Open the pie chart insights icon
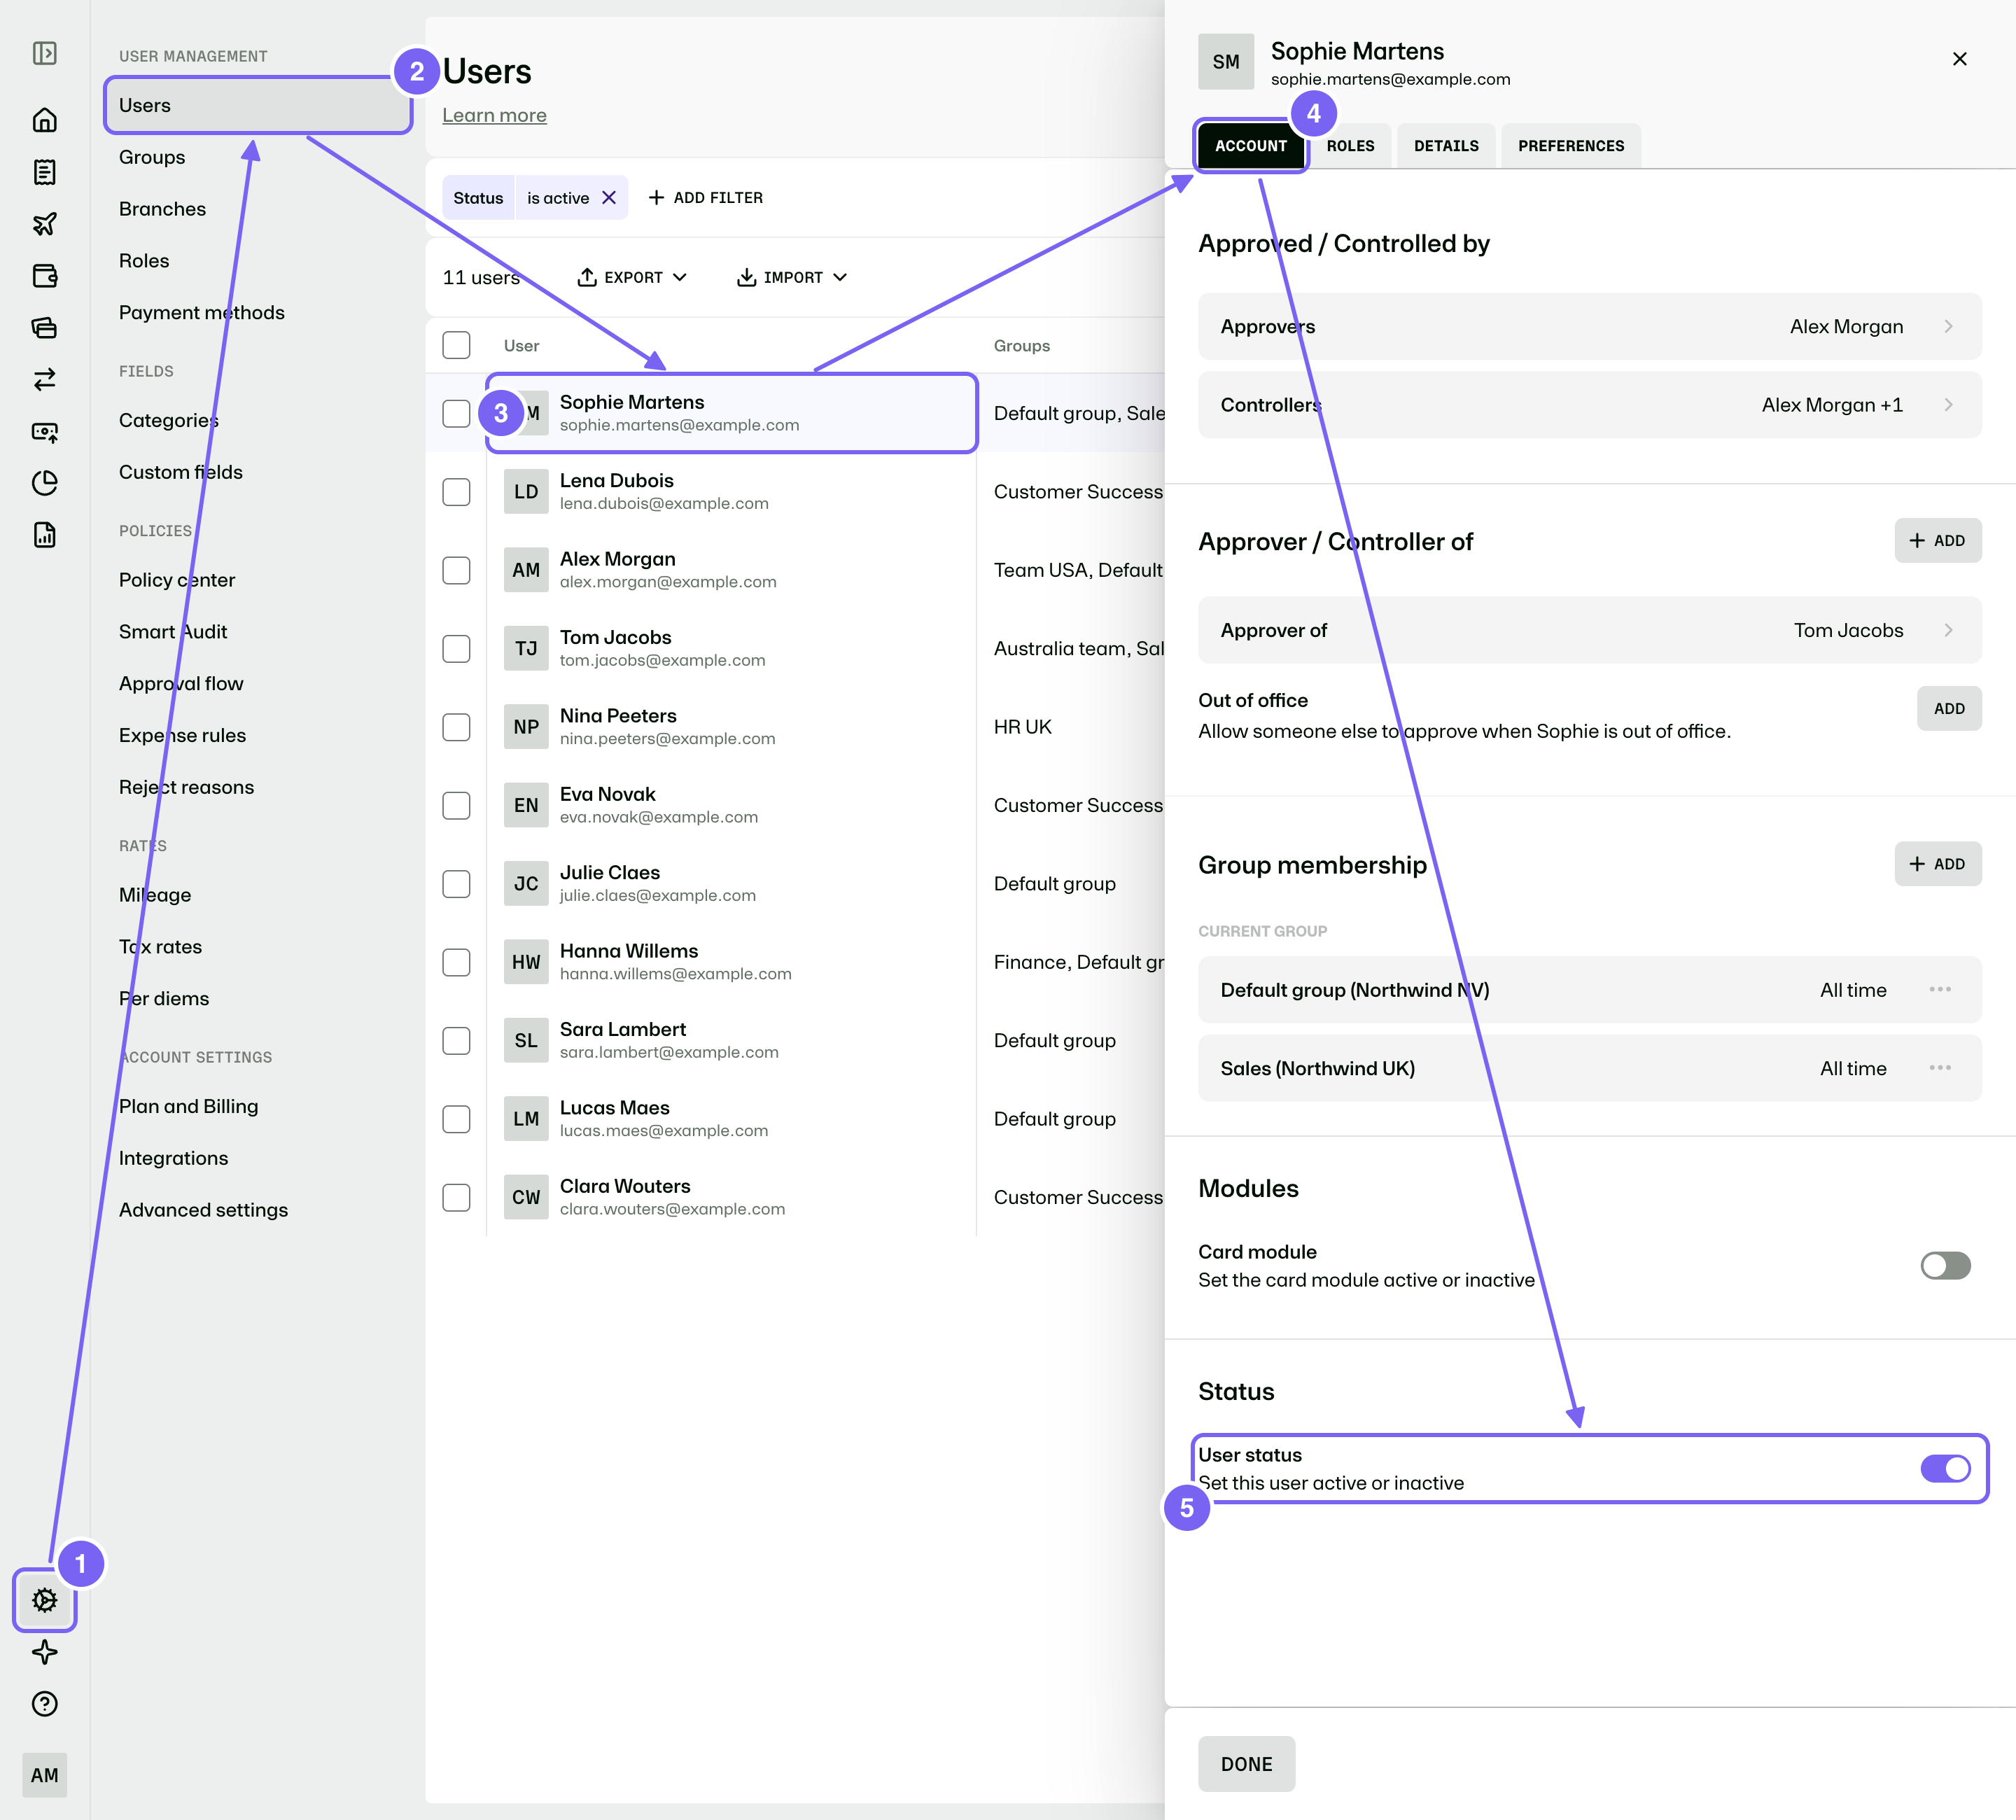 tap(44, 483)
